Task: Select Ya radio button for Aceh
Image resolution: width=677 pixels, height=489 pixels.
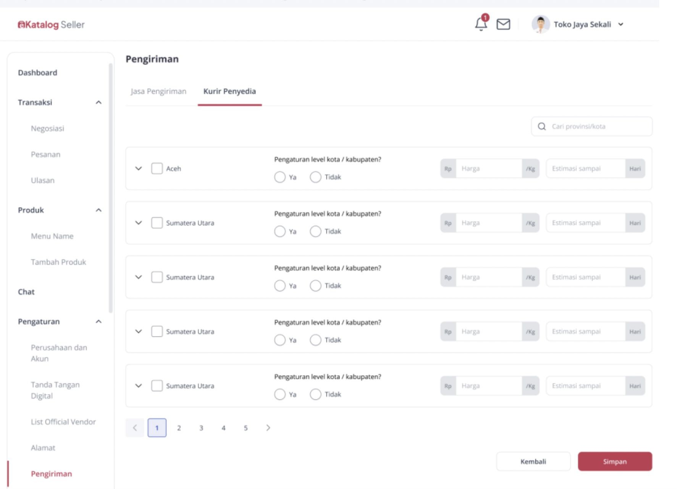Action: point(280,177)
